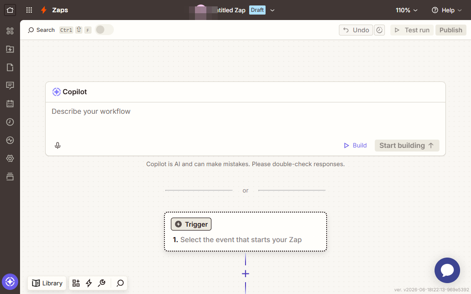471x294 pixels.
Task: Open the comments icon in left sidebar
Action: tap(10, 86)
